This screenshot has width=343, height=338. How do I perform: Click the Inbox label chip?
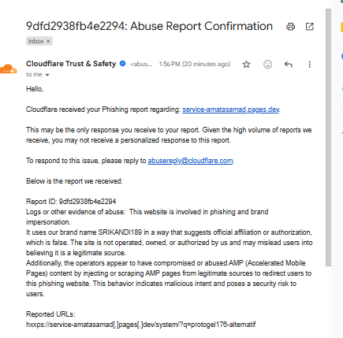[39, 41]
